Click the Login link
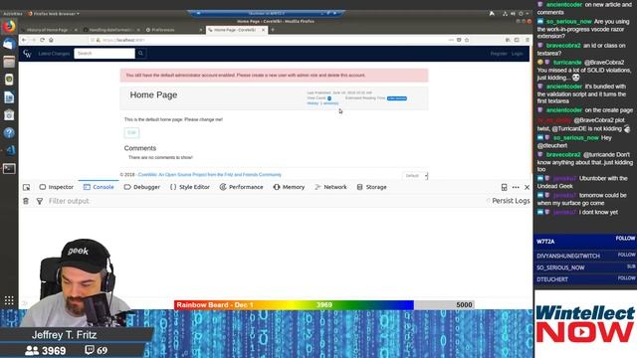The width and height of the screenshot is (637, 358). tap(518, 54)
